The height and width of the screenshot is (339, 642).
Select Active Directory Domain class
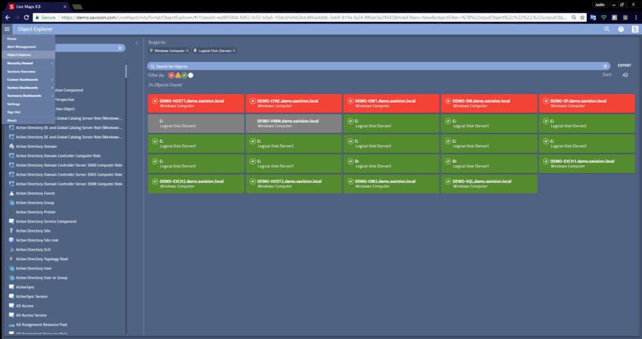pos(36,147)
